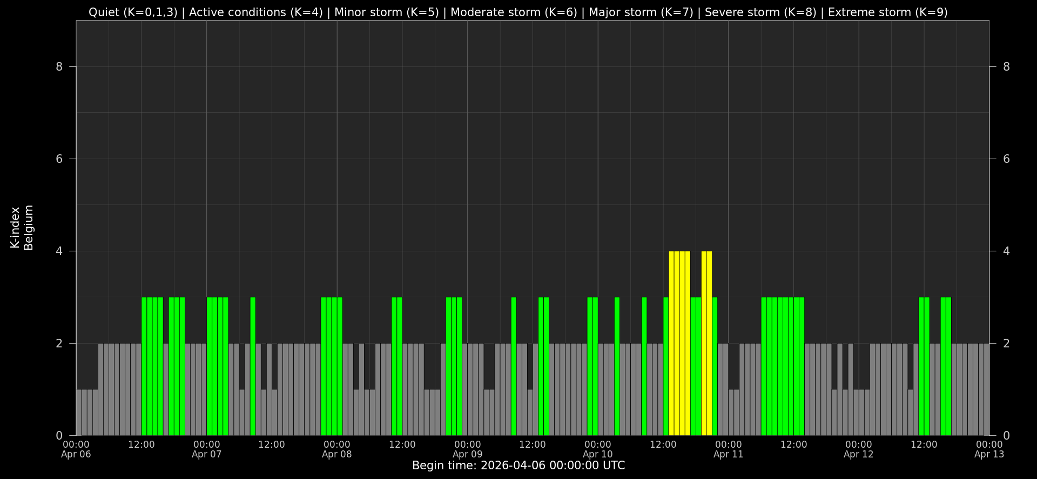Click the first green bar on Apr 06
The image size is (1037, 479).
point(144,366)
